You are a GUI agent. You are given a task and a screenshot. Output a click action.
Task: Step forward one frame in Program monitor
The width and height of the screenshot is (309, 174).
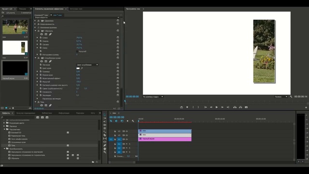pyautogui.click(x=222, y=107)
